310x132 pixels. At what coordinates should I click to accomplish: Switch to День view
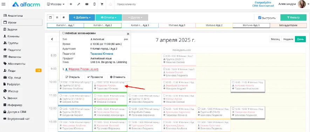(300, 39)
